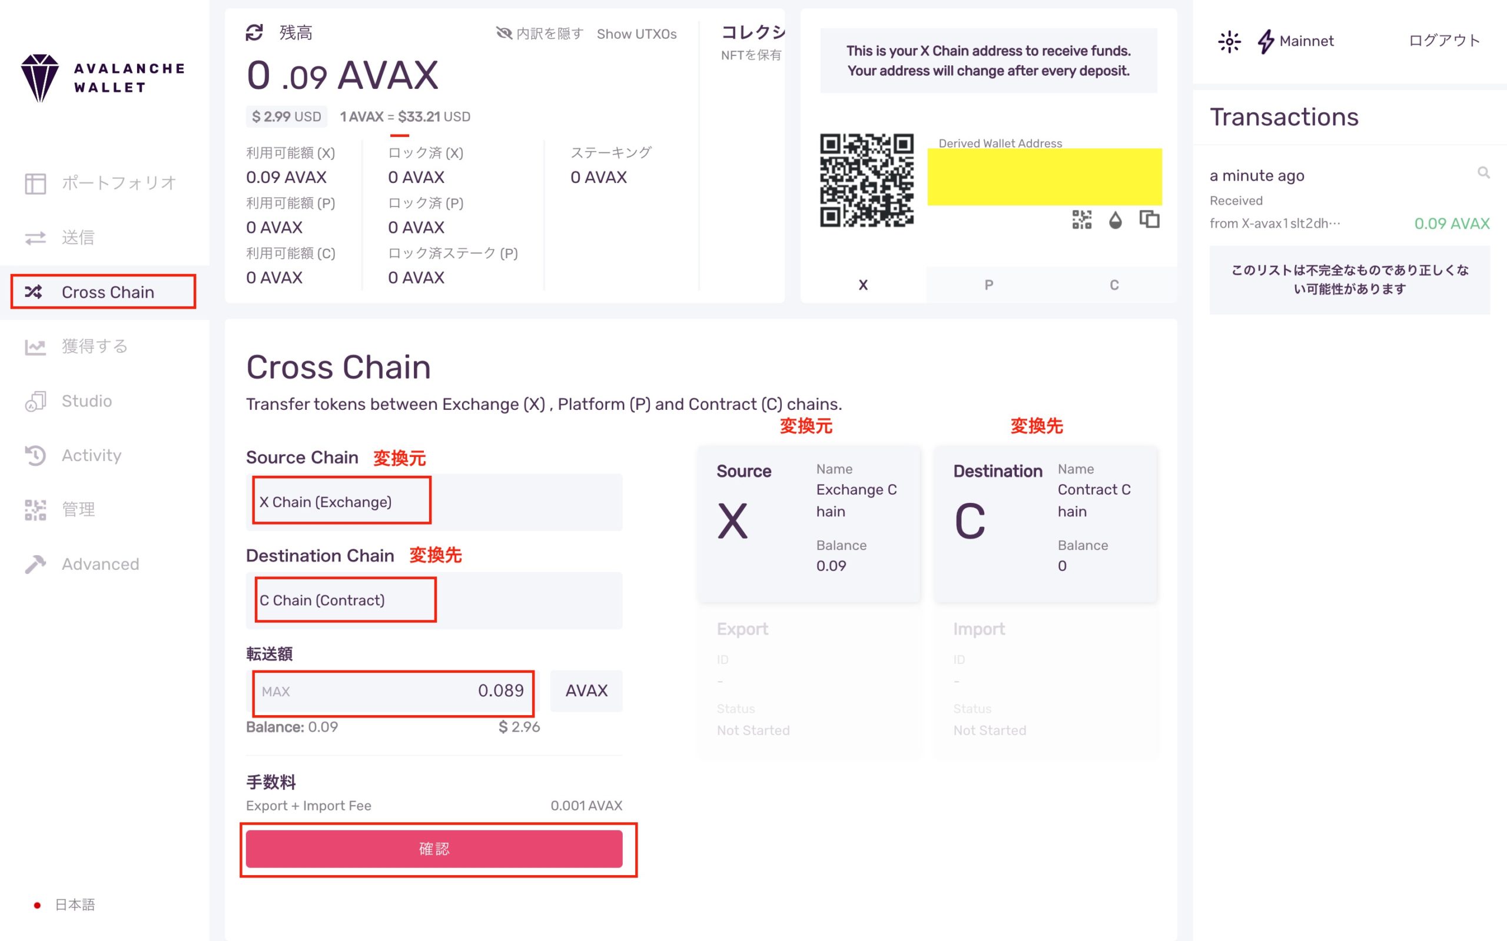This screenshot has width=1507, height=941.
Task: Open the Activity history page
Action: (91, 456)
